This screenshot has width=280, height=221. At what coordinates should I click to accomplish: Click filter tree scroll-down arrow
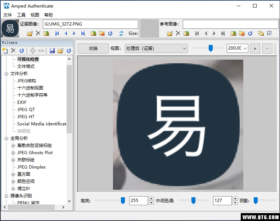(x=69, y=201)
